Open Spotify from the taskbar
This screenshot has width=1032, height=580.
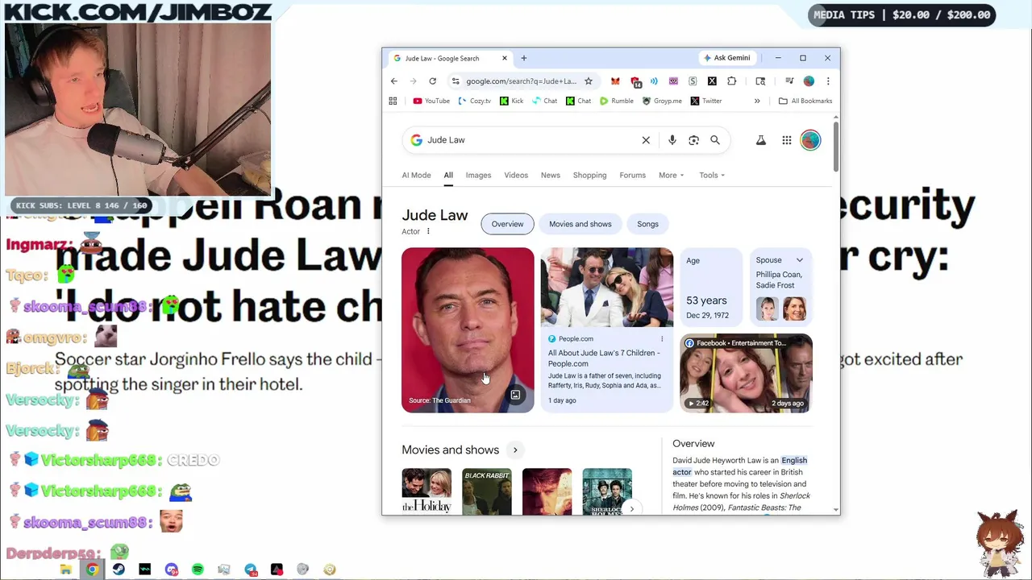click(x=198, y=570)
